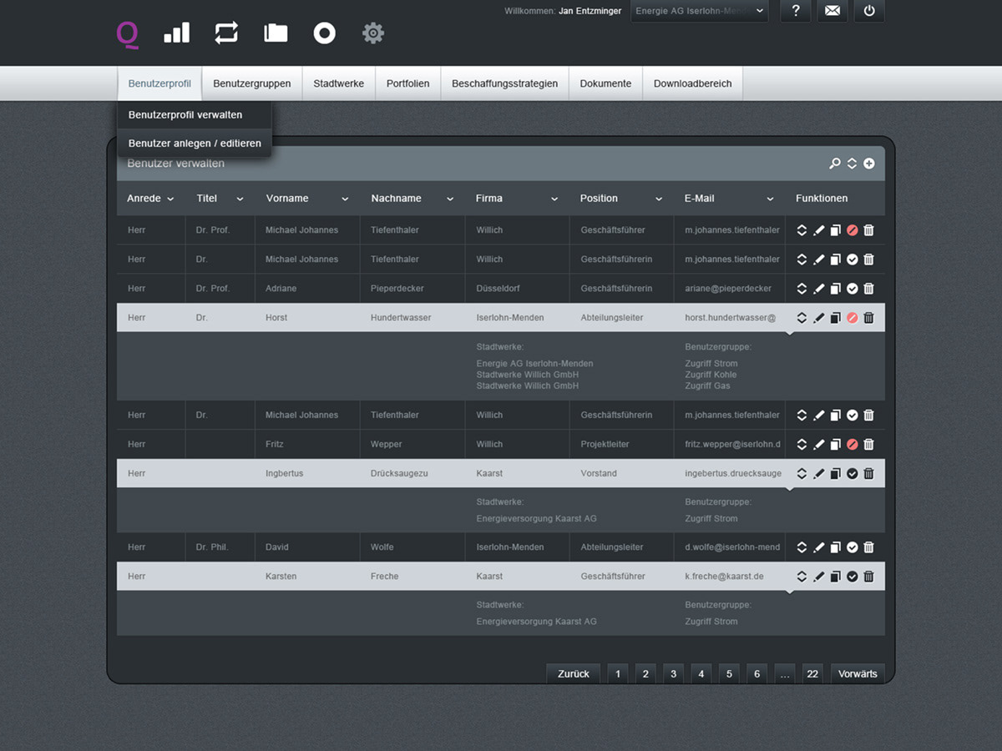
Task: Select Benutzer anlegen / editieren menu entry
Action: coord(195,144)
